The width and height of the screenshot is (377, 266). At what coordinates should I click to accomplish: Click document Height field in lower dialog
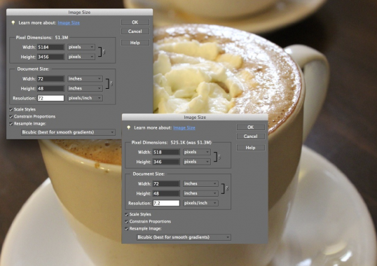point(166,193)
